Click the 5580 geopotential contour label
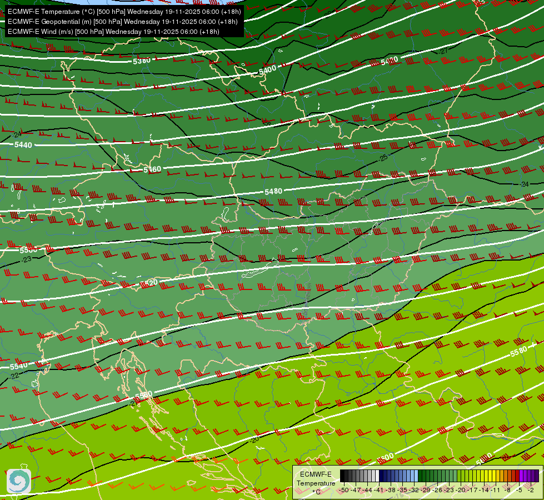The image size is (544, 500). click(518, 352)
